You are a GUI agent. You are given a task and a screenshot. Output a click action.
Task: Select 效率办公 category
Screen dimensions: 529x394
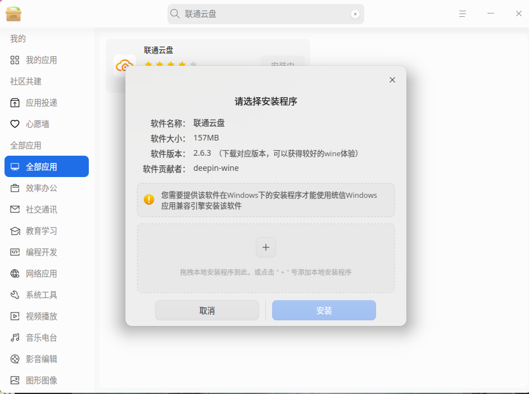coord(47,188)
